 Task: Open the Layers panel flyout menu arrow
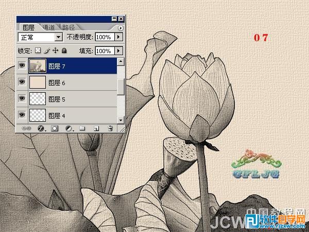[x=121, y=28]
